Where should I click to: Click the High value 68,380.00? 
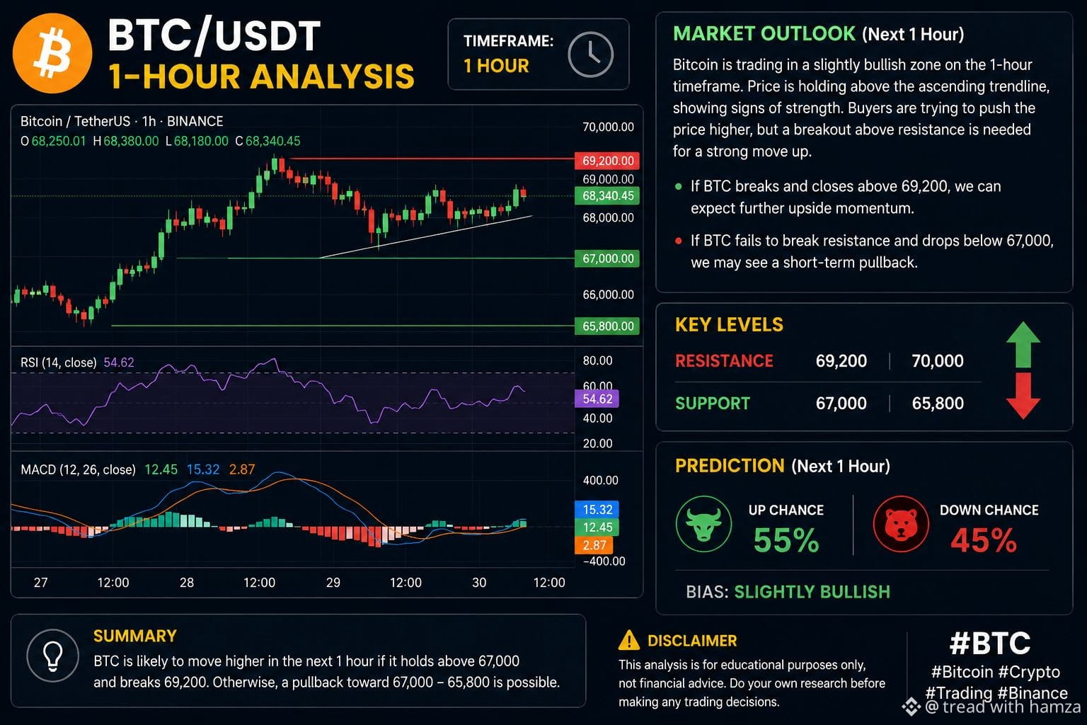pos(131,141)
